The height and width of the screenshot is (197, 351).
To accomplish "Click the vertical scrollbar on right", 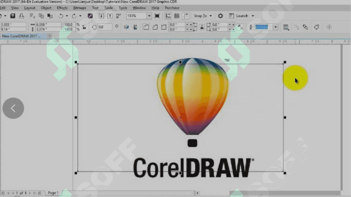I will click(342, 117).
